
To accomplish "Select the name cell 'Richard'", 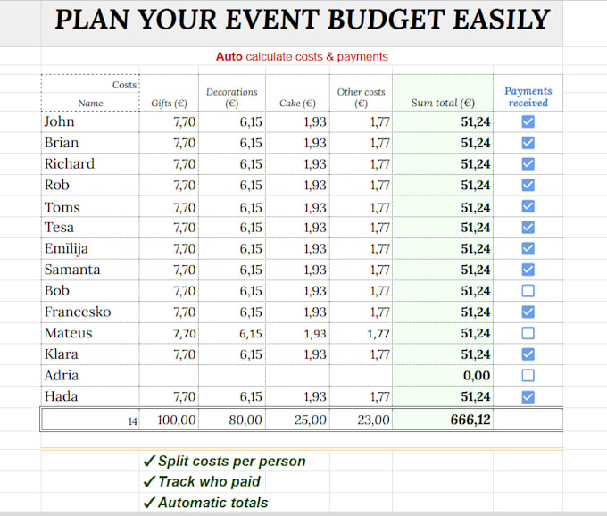I will click(x=90, y=163).
